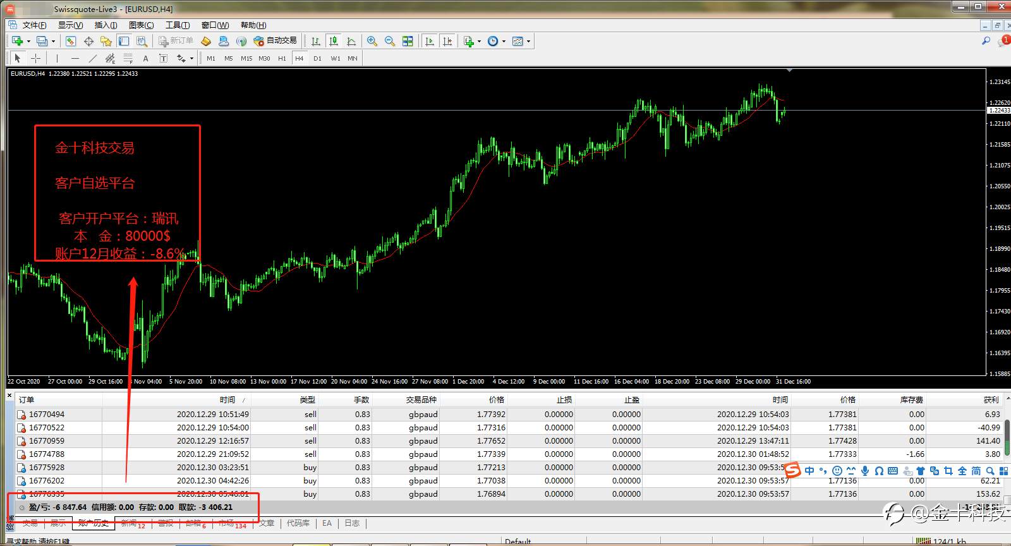Toggle chart auto scroll
Image resolution: width=1011 pixels, height=546 pixels.
coord(430,41)
